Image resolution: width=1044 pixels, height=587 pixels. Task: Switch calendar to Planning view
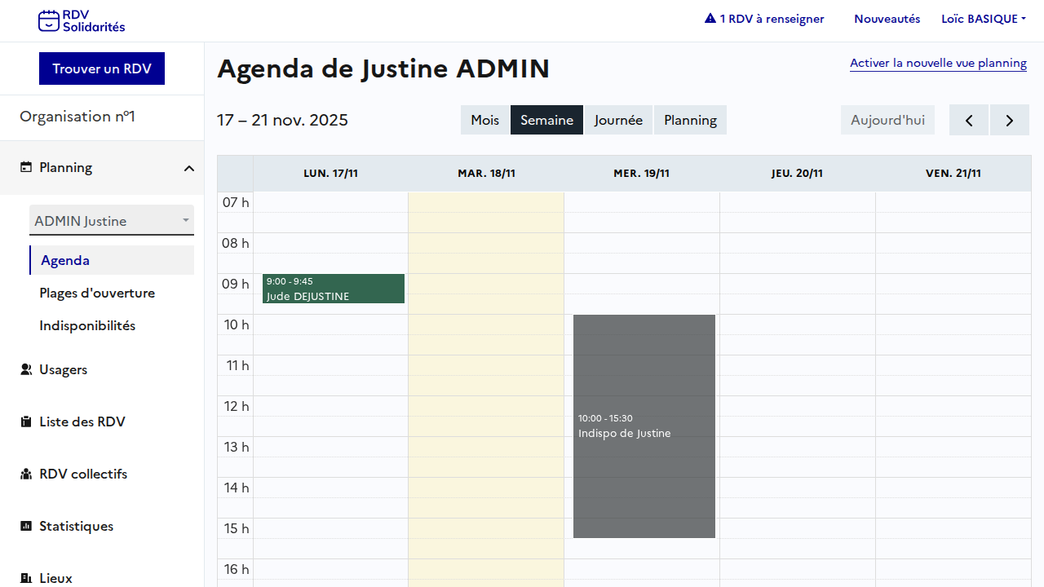coord(690,120)
